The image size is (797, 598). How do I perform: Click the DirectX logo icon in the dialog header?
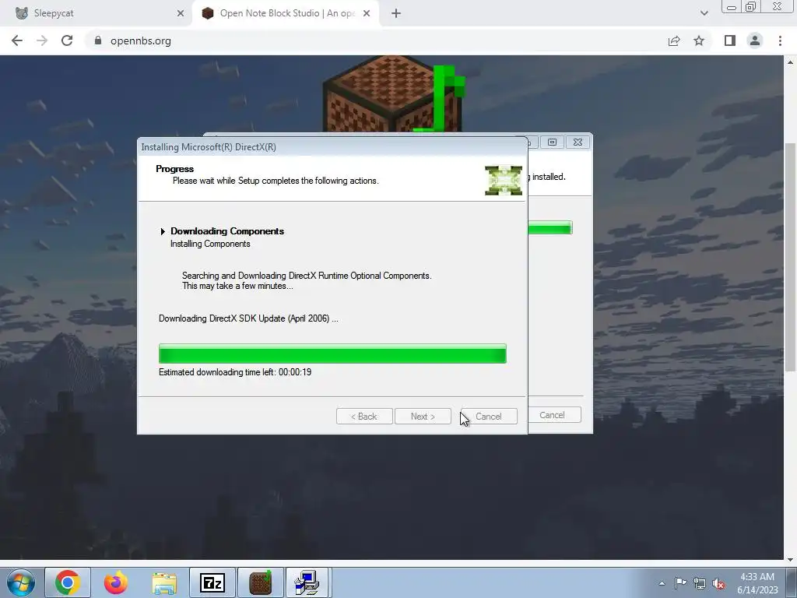tap(504, 180)
